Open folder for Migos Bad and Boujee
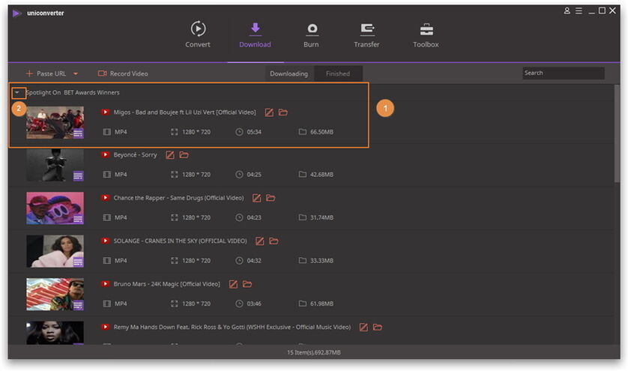The image size is (628, 371). [x=283, y=112]
